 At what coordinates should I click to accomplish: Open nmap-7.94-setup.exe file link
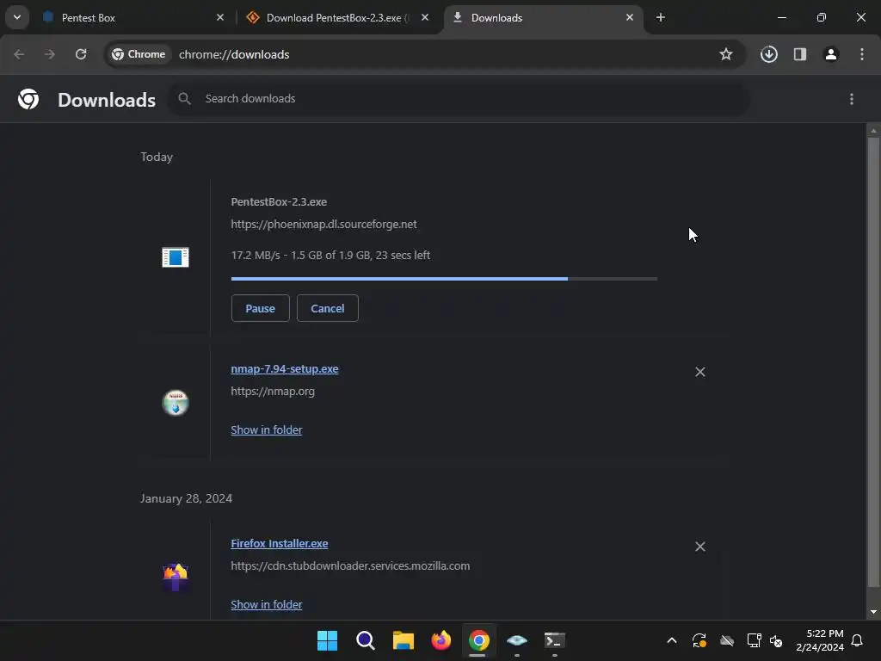[x=284, y=368]
